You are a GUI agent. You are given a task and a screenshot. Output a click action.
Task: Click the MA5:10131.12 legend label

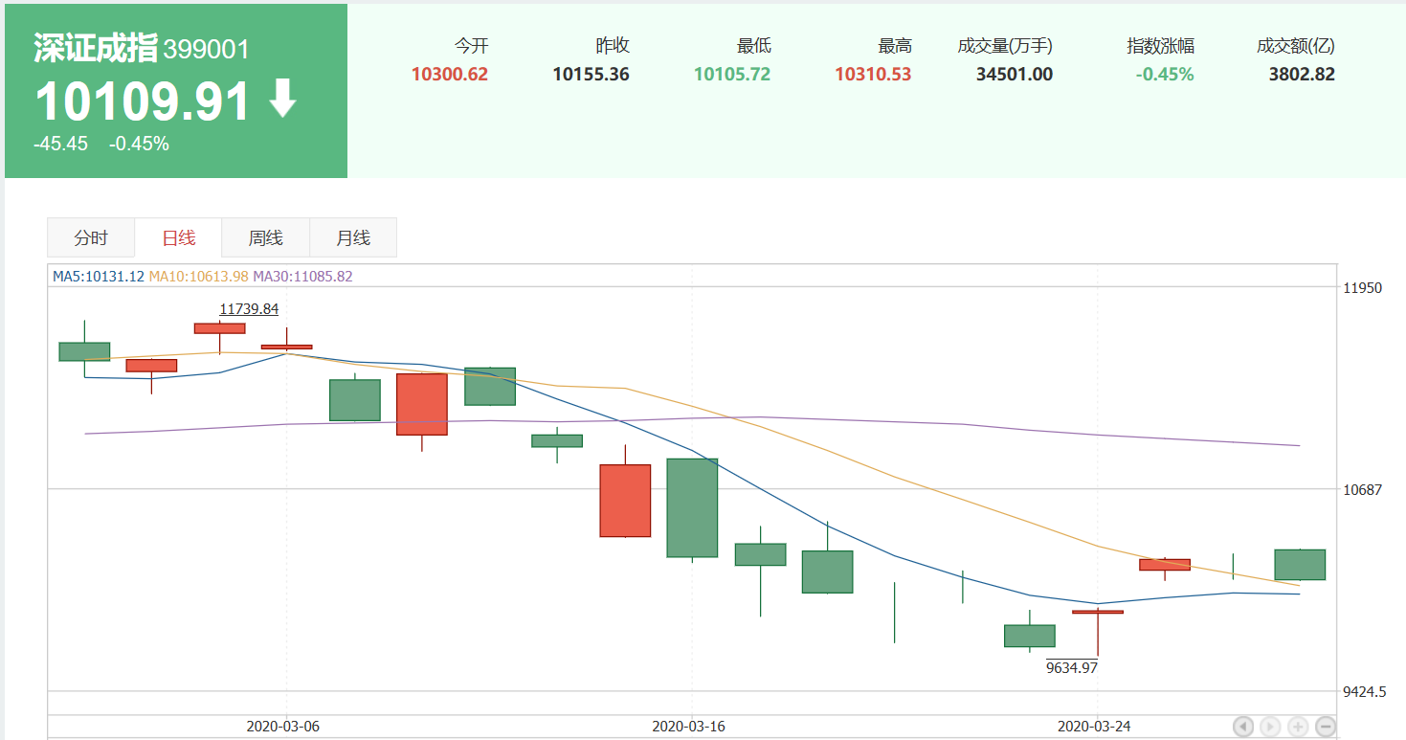coord(98,277)
